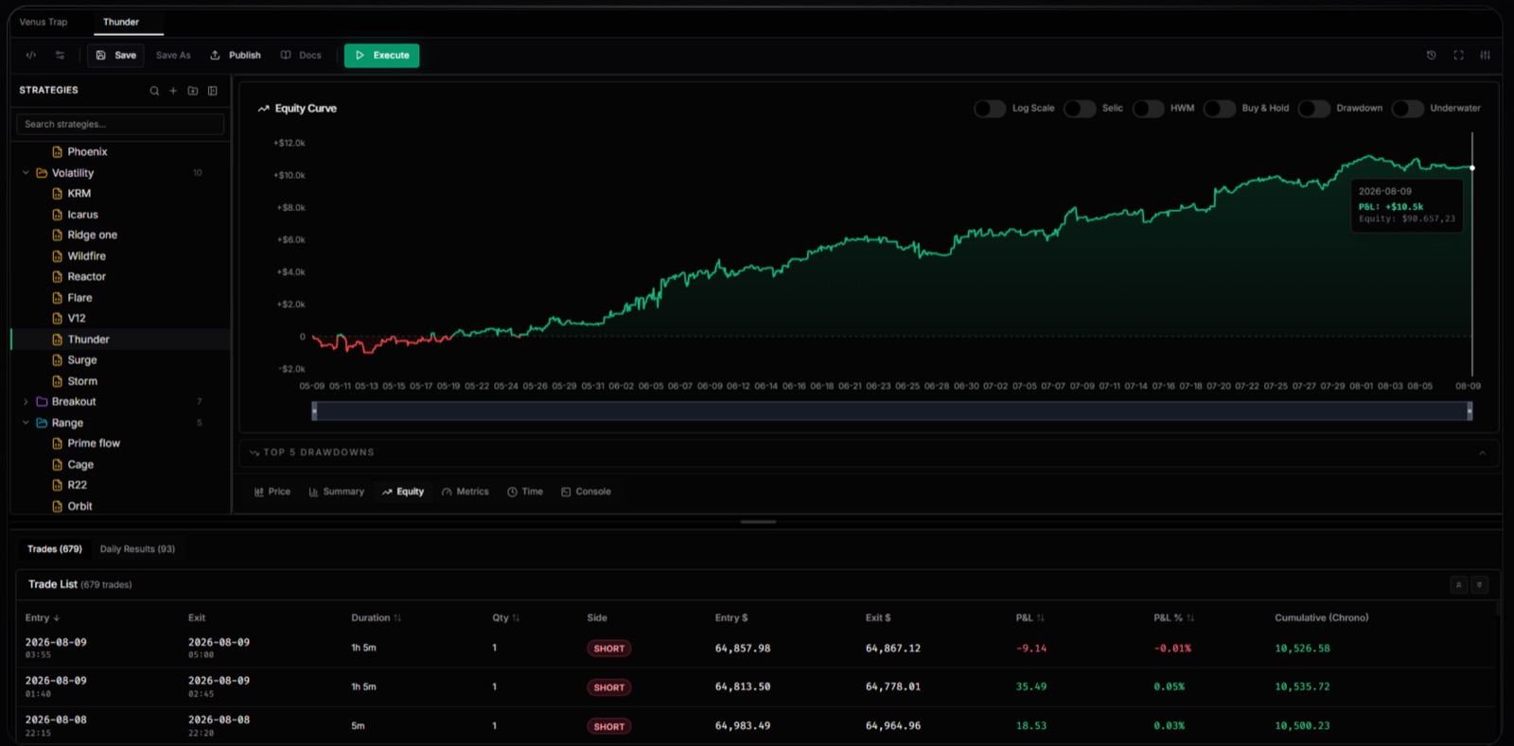Image resolution: width=1514 pixels, height=746 pixels.
Task: Open the parameter sliders icon beside Save
Action: (61, 55)
